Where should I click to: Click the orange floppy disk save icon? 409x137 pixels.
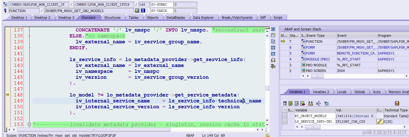point(397,104)
